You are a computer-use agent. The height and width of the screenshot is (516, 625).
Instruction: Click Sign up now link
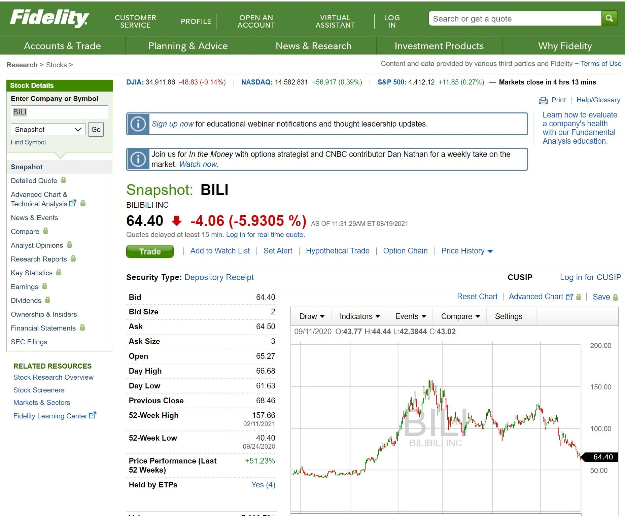(x=173, y=124)
